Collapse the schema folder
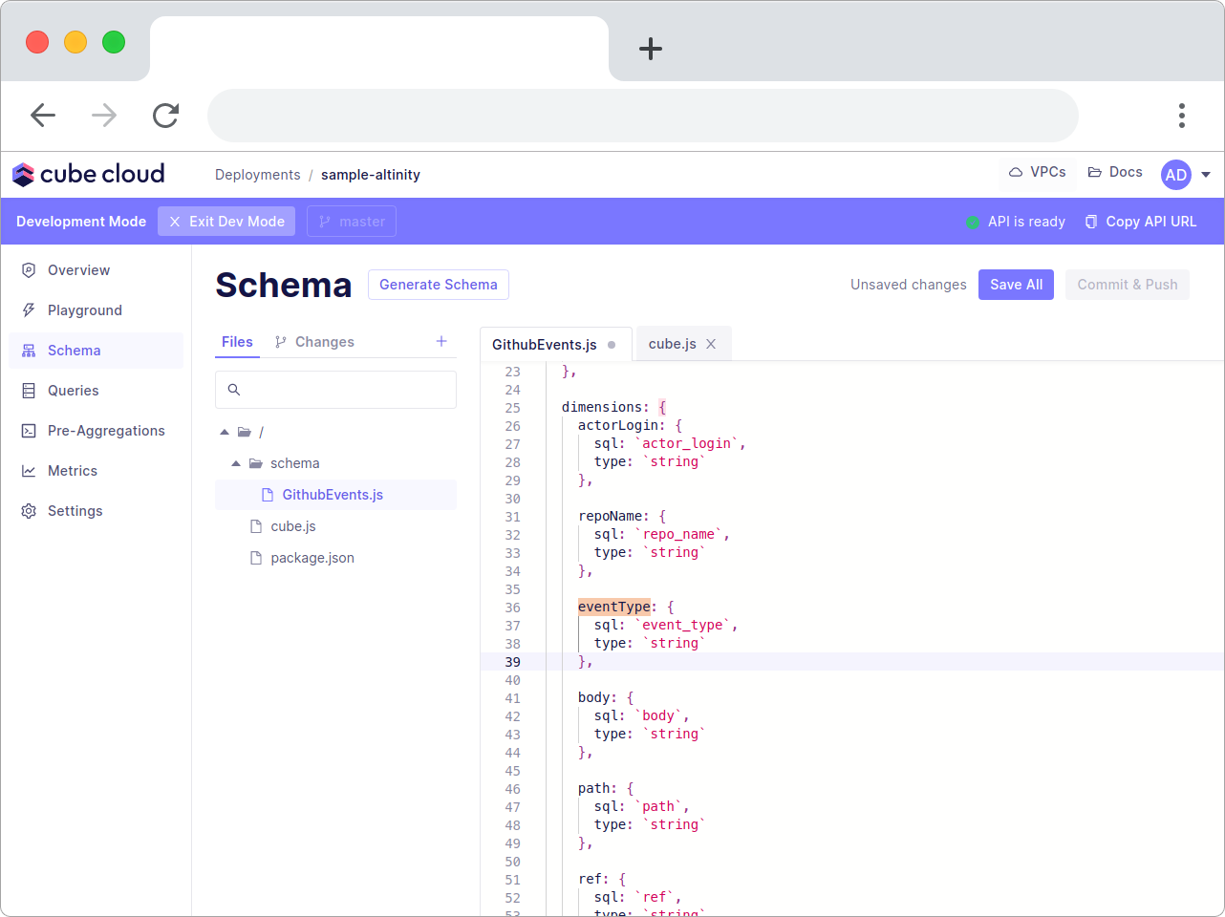Screen dimensions: 1225x917 pos(236,462)
